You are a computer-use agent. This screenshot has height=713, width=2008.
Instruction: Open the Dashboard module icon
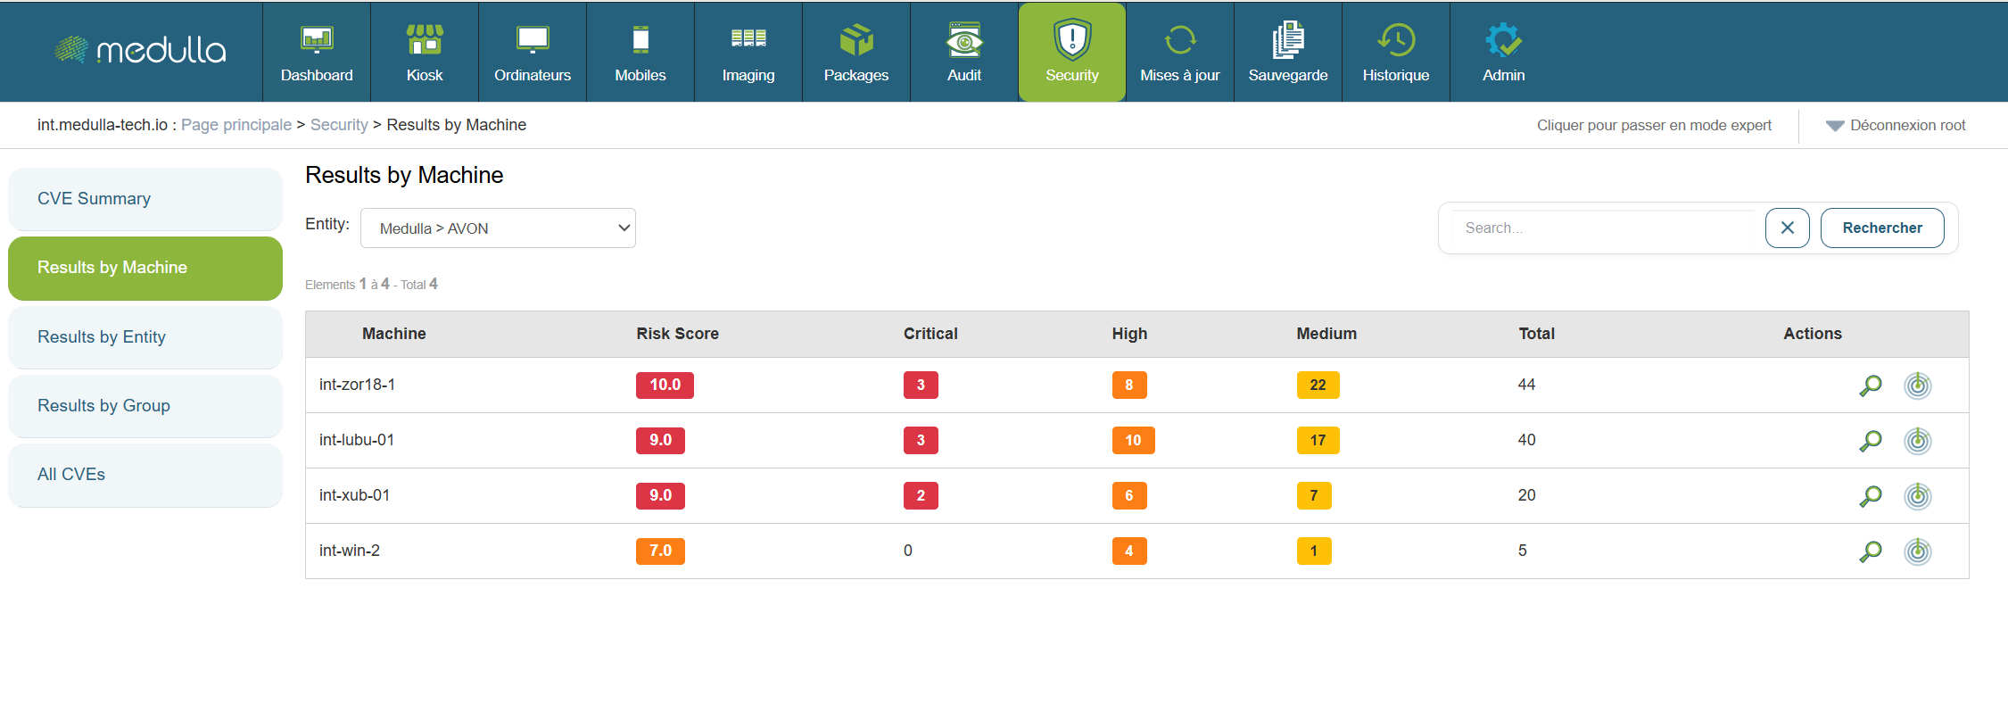point(317,41)
